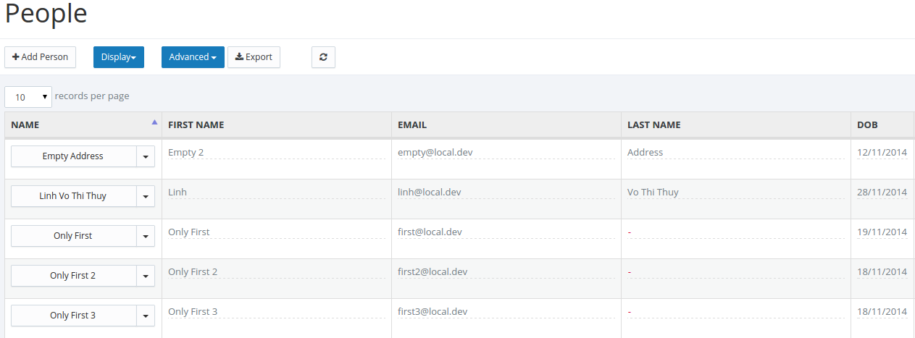Click Add Person button
The image size is (915, 338).
(x=41, y=57)
